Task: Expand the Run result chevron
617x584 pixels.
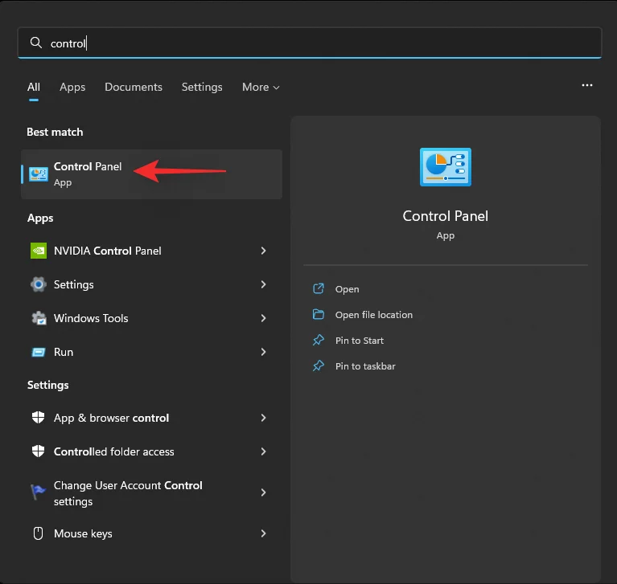Action: [263, 352]
